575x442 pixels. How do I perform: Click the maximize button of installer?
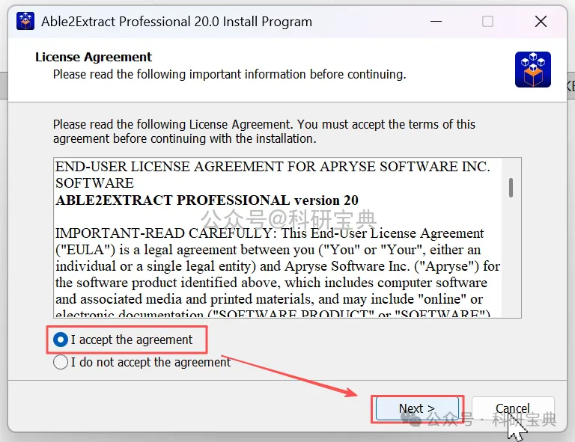pyautogui.click(x=487, y=21)
